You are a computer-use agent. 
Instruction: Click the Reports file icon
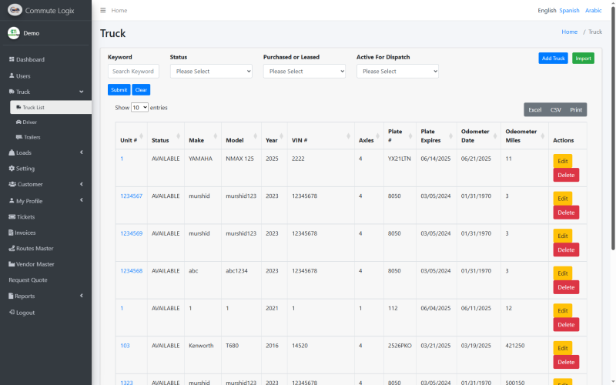[11, 296]
